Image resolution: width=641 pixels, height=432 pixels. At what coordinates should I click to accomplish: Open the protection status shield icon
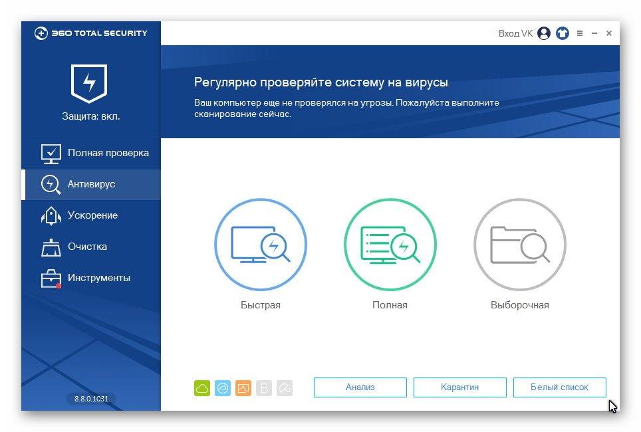tap(89, 83)
